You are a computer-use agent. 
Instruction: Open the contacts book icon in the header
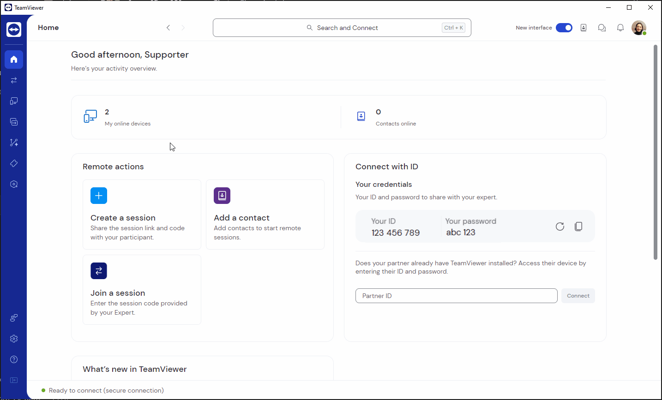[x=584, y=28]
